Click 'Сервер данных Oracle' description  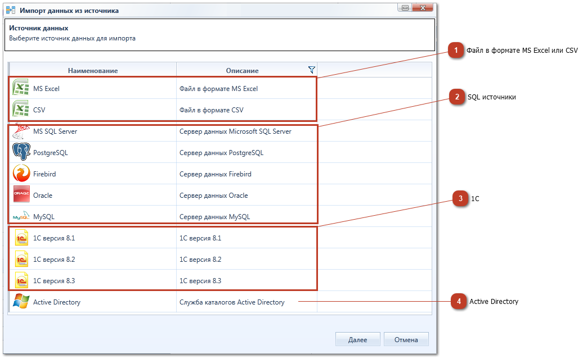pos(214,195)
